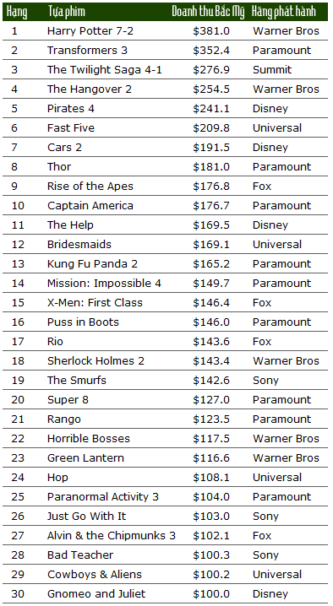Click 'Mission: Impossible 4' title
Image resolution: width=333 pixels, height=606 pixels.
pos(104,284)
